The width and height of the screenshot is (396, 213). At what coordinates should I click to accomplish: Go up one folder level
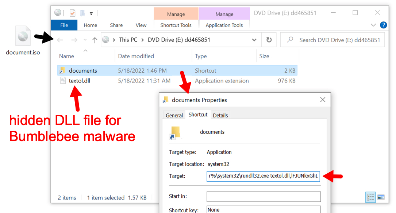95,40
